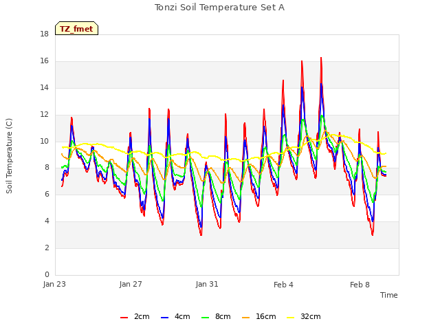Click the blue 4cm legend swatch
Viewport: 440px width, 330px height.
pos(164,318)
